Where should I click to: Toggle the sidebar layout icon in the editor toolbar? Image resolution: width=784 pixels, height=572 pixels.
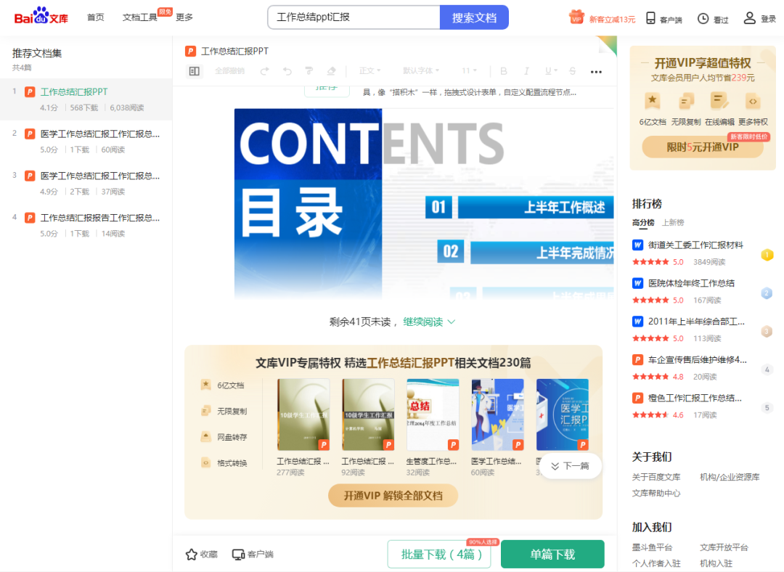pos(195,71)
